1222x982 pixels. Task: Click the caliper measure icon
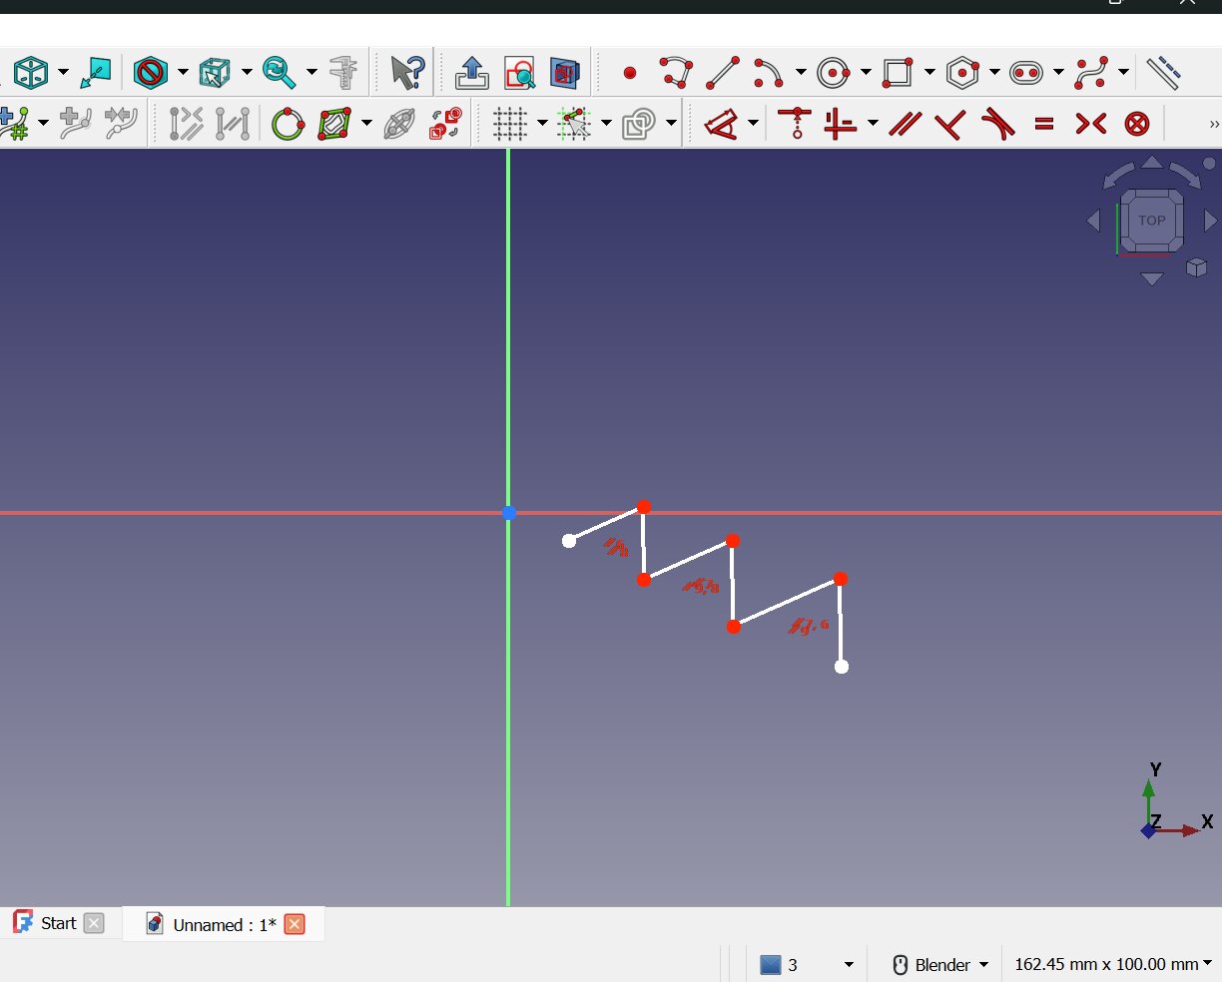coord(343,73)
